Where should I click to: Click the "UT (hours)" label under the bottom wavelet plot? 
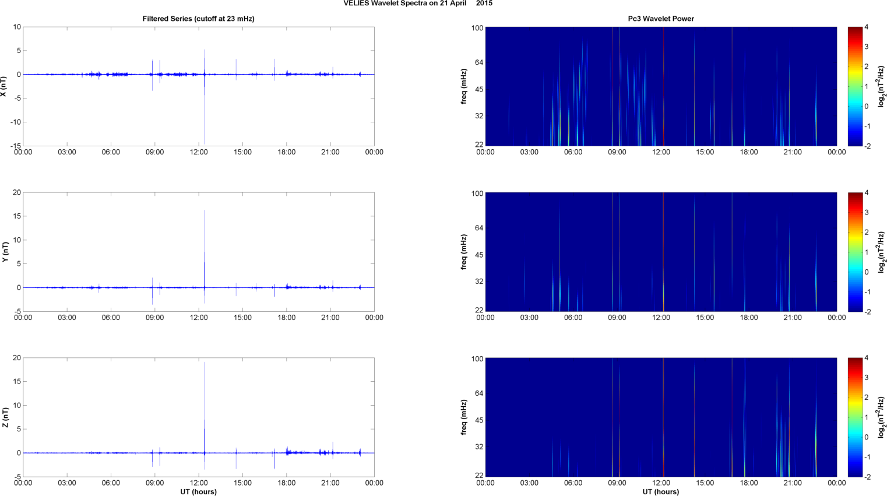click(661, 492)
